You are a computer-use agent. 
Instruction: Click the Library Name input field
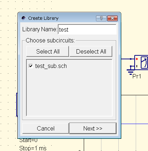tap(87, 29)
